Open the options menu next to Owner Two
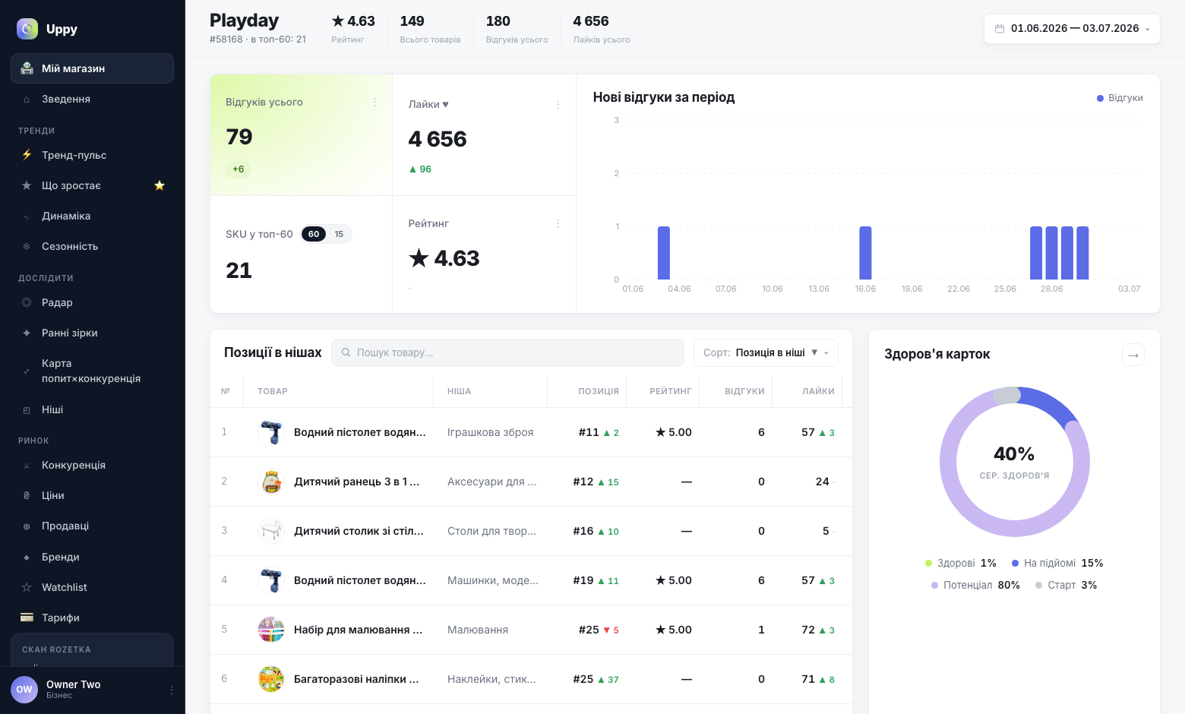 pos(172,690)
